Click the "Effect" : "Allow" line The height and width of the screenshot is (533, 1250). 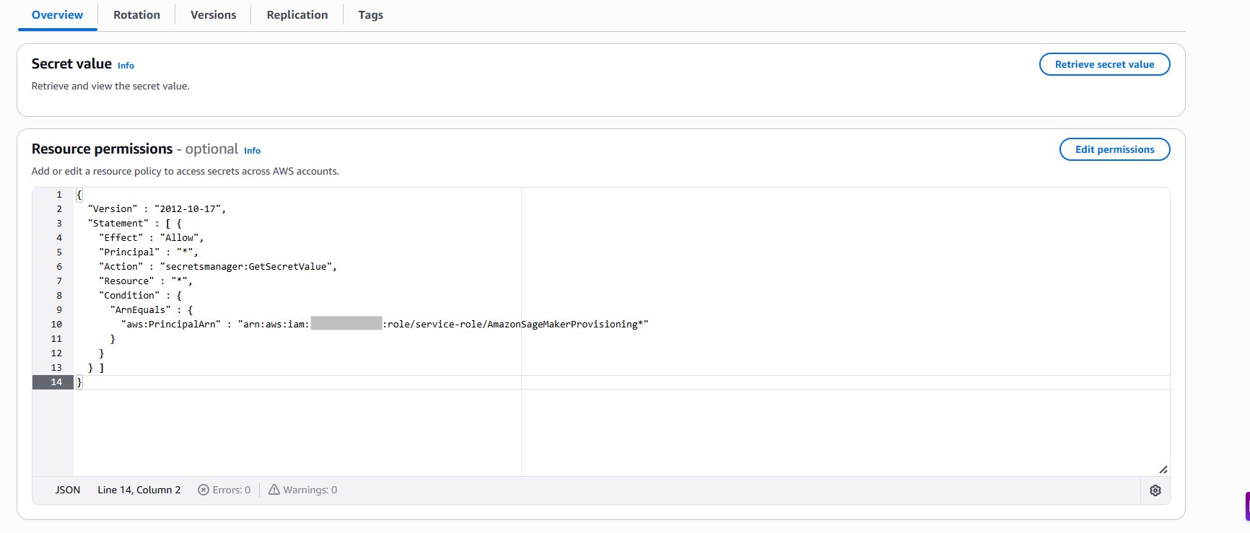(152, 238)
